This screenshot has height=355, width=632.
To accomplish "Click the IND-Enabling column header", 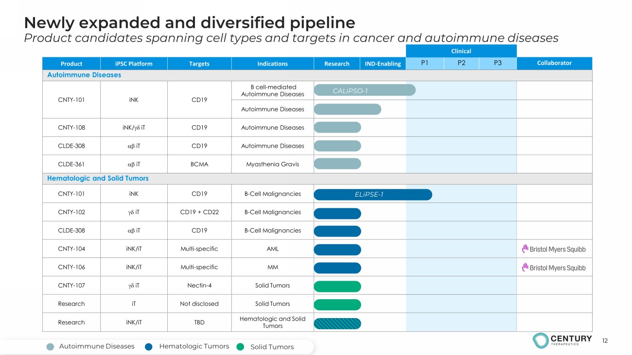I will point(383,64).
